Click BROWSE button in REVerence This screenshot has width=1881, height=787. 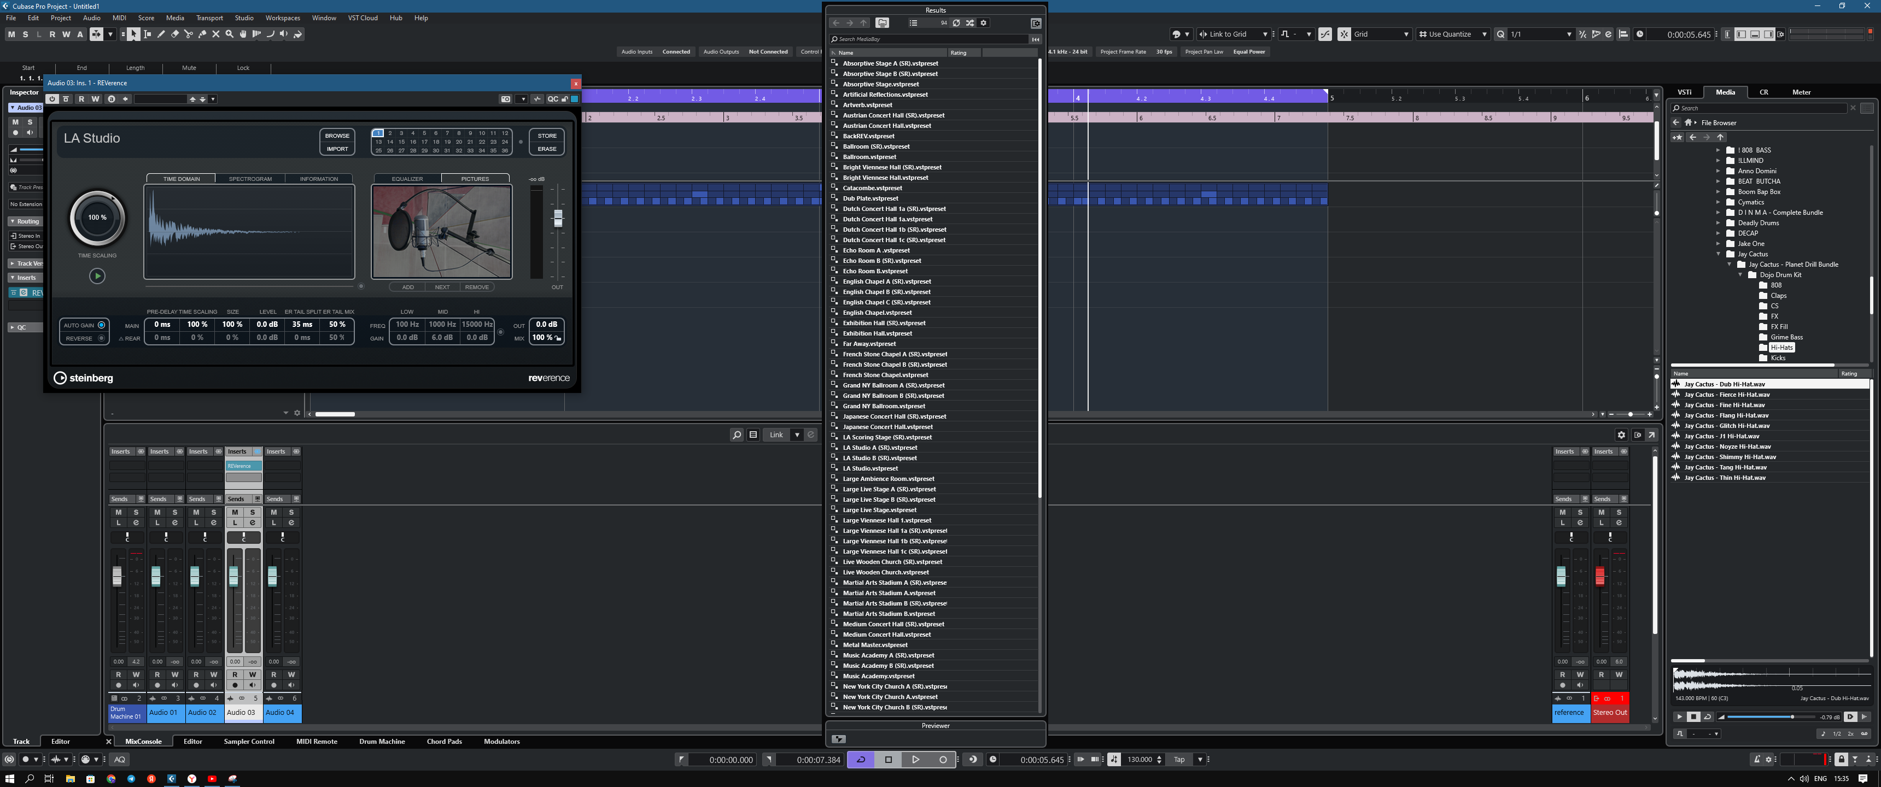click(x=337, y=136)
